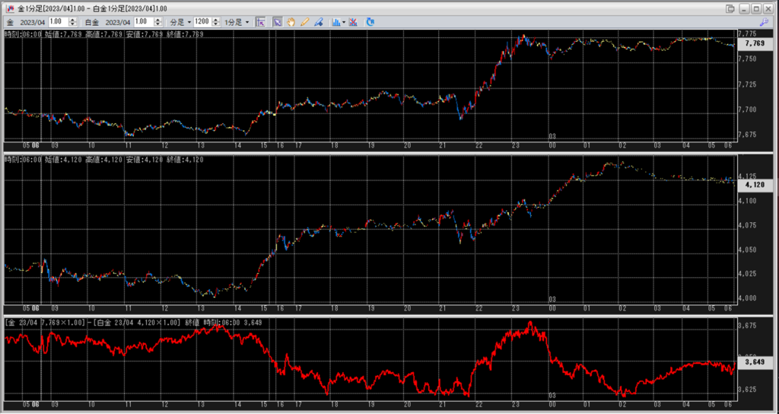The height and width of the screenshot is (414, 779).
Task: Expand the 分足 chart type dropdown
Action: (181, 22)
